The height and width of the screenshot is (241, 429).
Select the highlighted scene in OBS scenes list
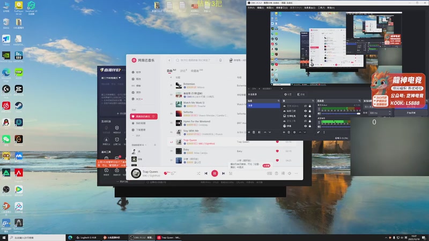coord(263,106)
